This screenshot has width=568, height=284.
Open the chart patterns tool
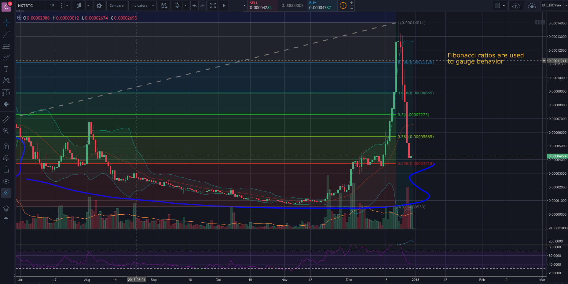(6, 81)
